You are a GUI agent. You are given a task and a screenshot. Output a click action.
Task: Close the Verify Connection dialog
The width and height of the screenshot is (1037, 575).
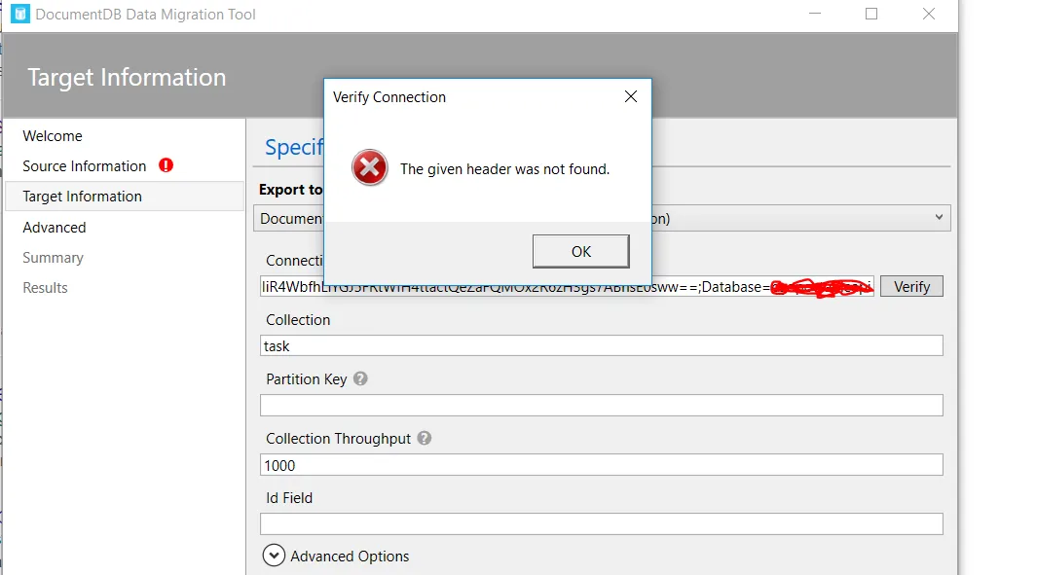631,96
